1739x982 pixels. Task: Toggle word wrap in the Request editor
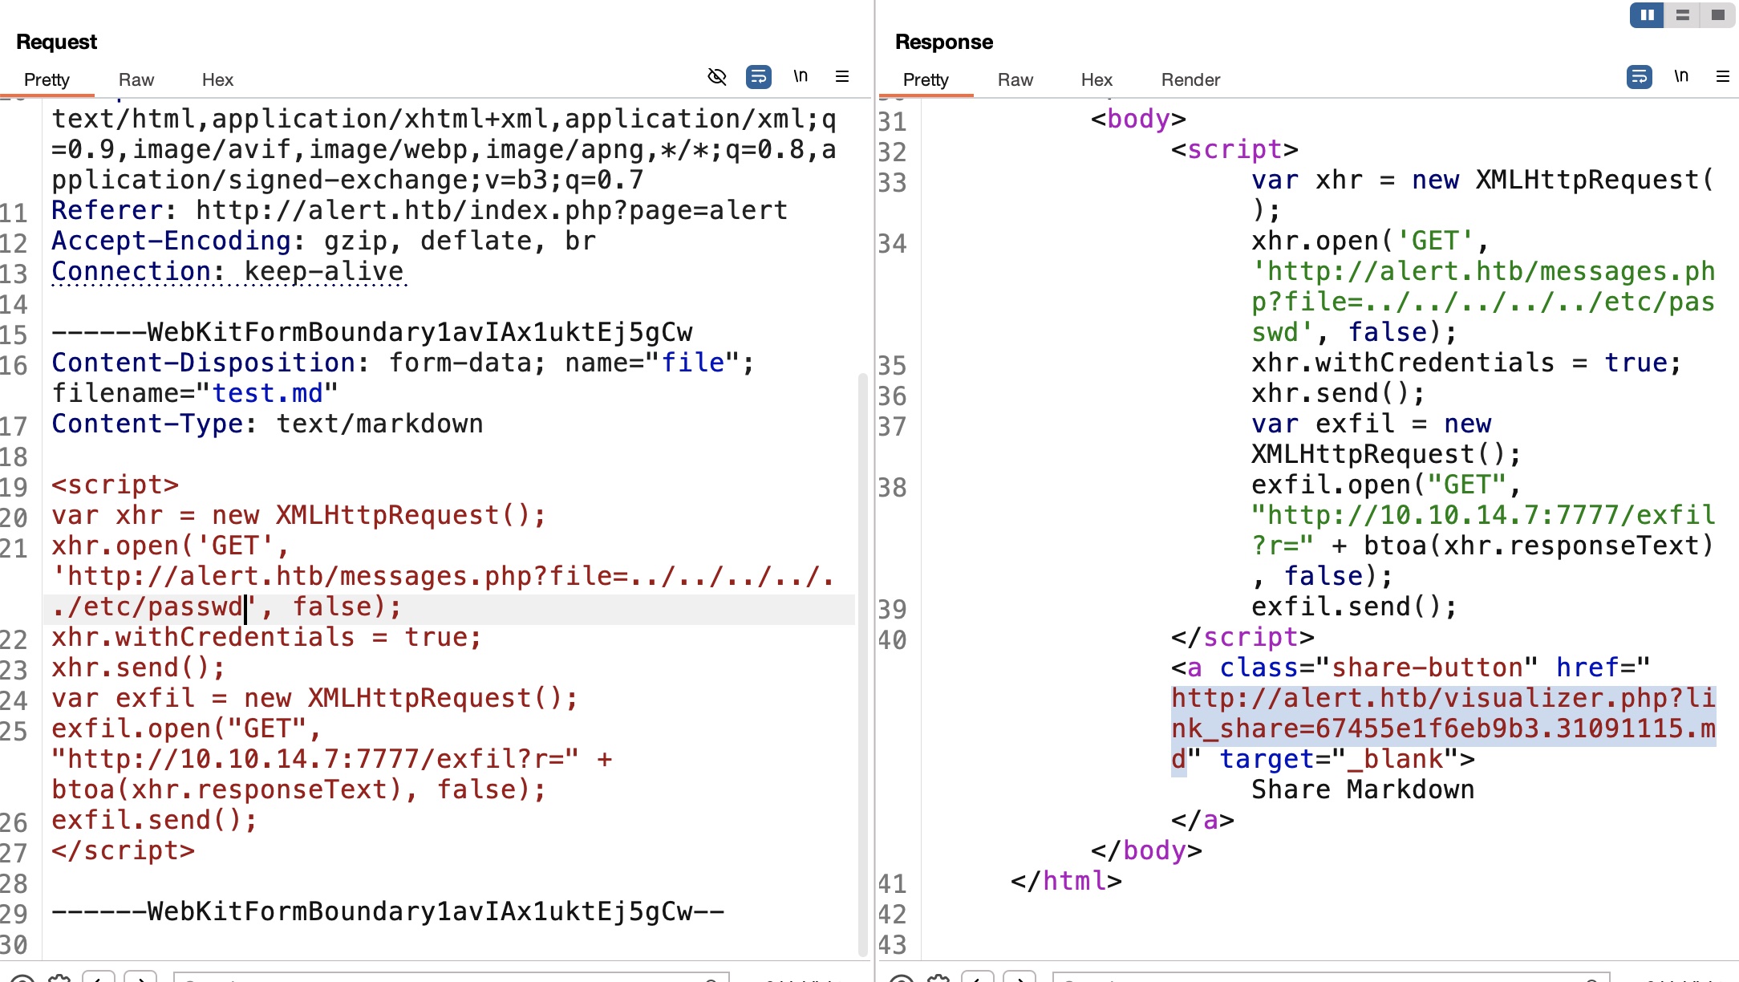758,77
